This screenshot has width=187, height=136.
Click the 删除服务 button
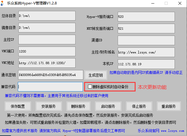[78, 106]
